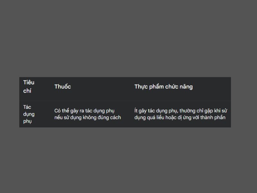Screen dimensions: 257x193
Task: Click the "Tiêu chí" column header
Action: pyautogui.click(x=29, y=87)
